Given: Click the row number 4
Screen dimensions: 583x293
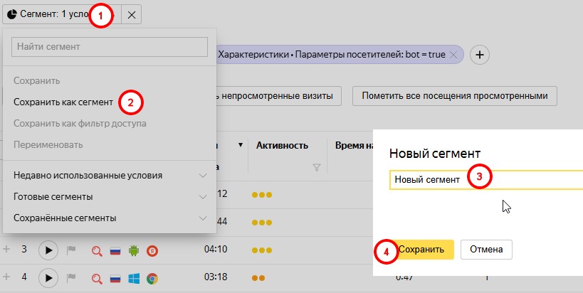Looking at the screenshot, I should coord(24,277).
